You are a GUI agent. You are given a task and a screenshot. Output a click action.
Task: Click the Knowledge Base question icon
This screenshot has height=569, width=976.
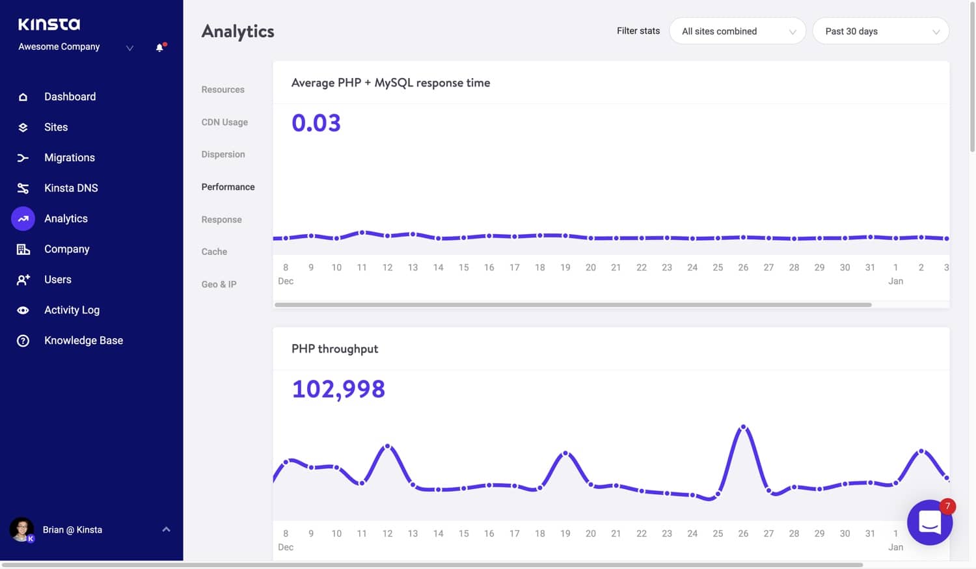click(x=23, y=341)
